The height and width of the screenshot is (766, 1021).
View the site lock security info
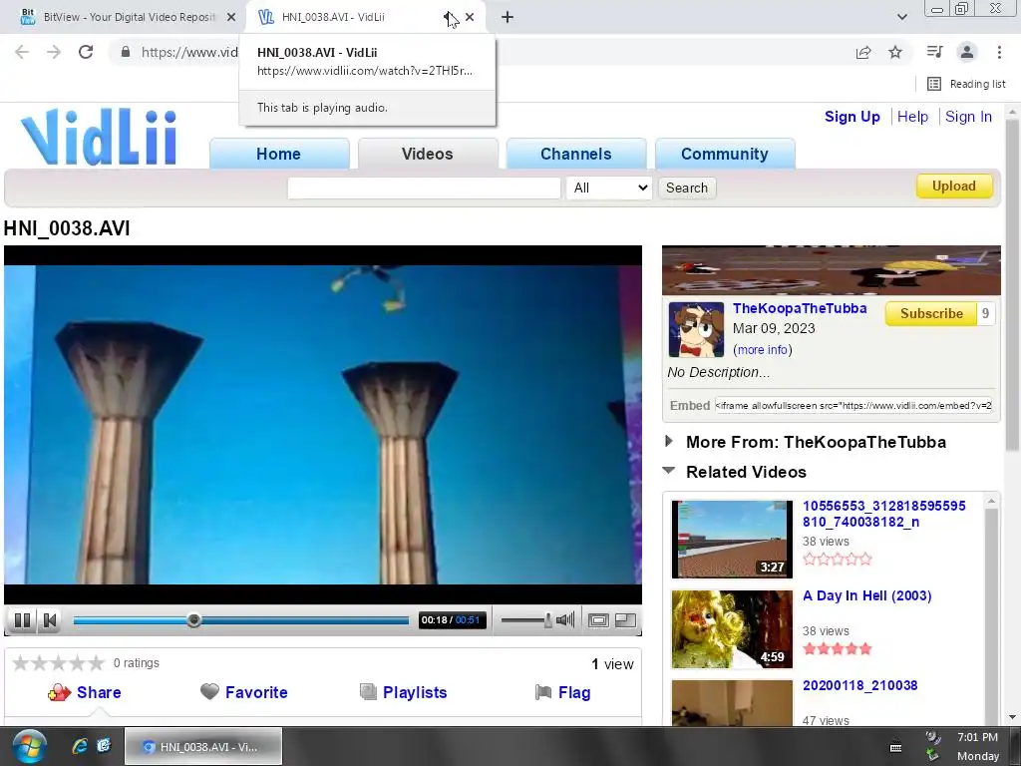click(x=126, y=52)
